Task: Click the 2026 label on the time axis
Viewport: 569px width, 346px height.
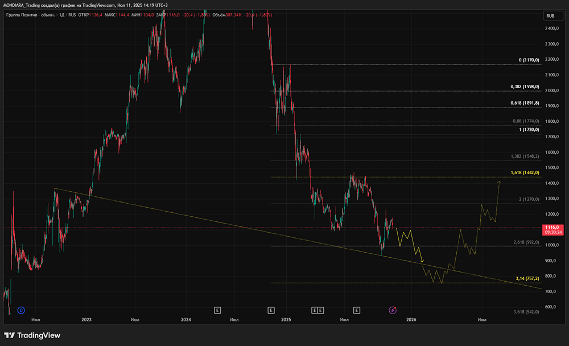Action: [x=411, y=320]
